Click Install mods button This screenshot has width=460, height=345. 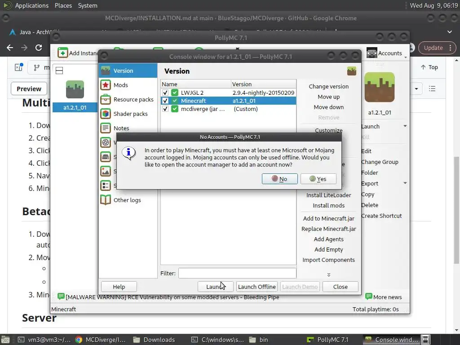click(328, 205)
